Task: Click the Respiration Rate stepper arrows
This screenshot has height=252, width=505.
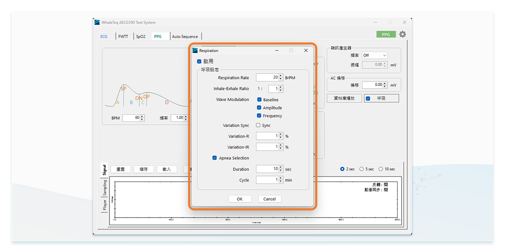Action: [281, 77]
